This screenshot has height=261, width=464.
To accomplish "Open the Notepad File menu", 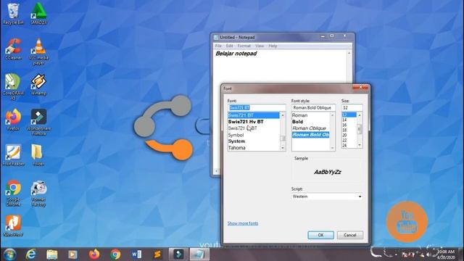I will point(218,46).
